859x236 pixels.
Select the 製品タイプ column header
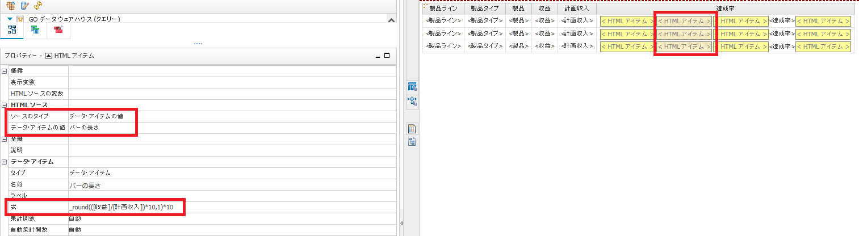(x=485, y=9)
